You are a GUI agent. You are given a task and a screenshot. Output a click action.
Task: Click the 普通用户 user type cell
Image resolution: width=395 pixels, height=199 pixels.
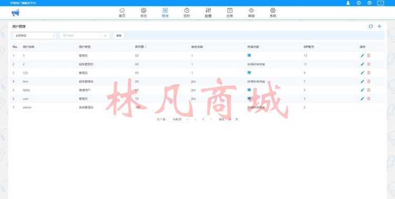pos(85,90)
